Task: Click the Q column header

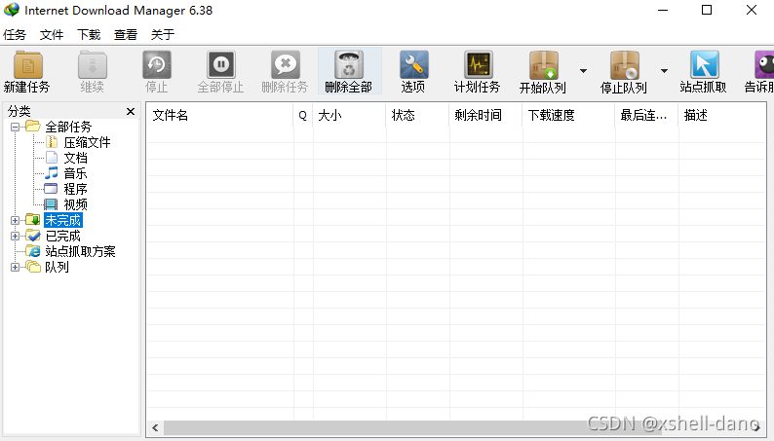Action: point(302,115)
